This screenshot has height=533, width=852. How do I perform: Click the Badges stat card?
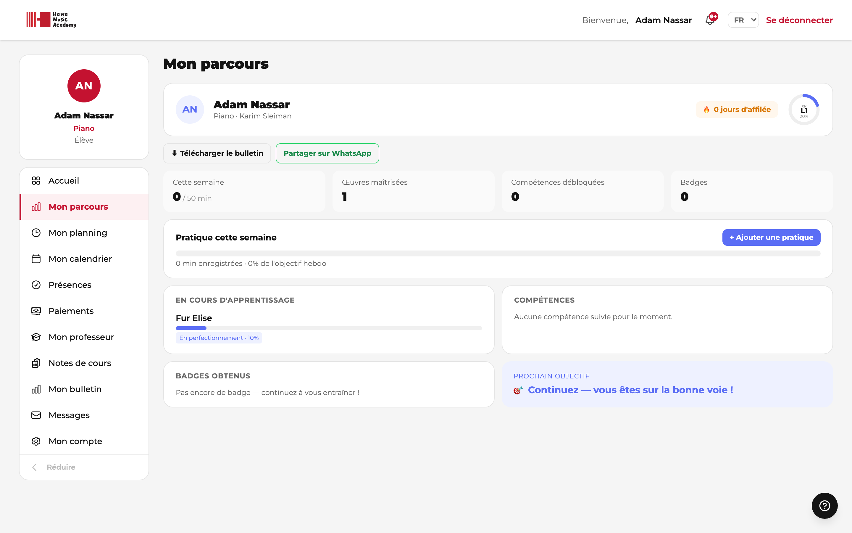pos(752,191)
